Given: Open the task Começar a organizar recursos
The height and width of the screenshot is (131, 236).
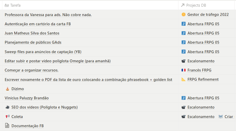Looking at the screenshot, I should click(x=31, y=70).
